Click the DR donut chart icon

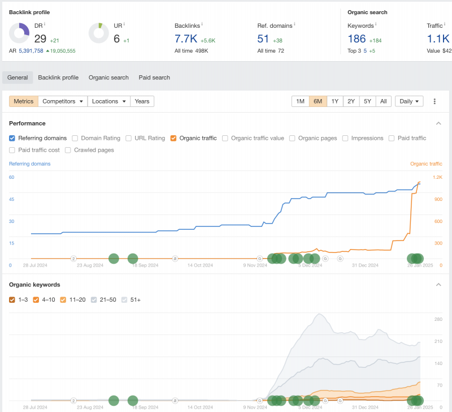click(19, 33)
